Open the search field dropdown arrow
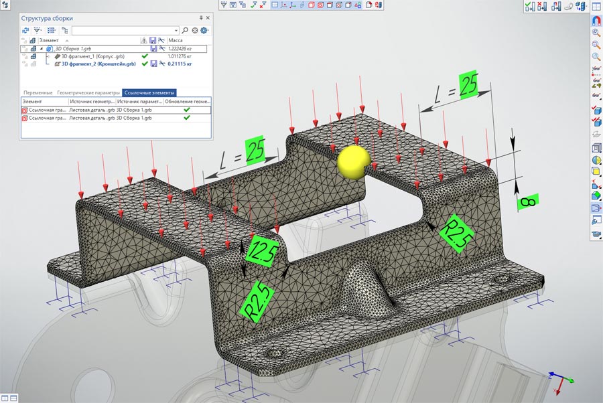 [x=176, y=30]
